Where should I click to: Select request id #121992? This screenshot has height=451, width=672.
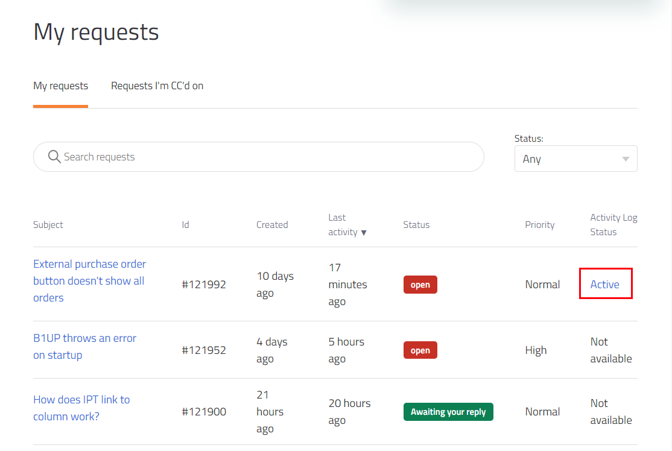(203, 285)
